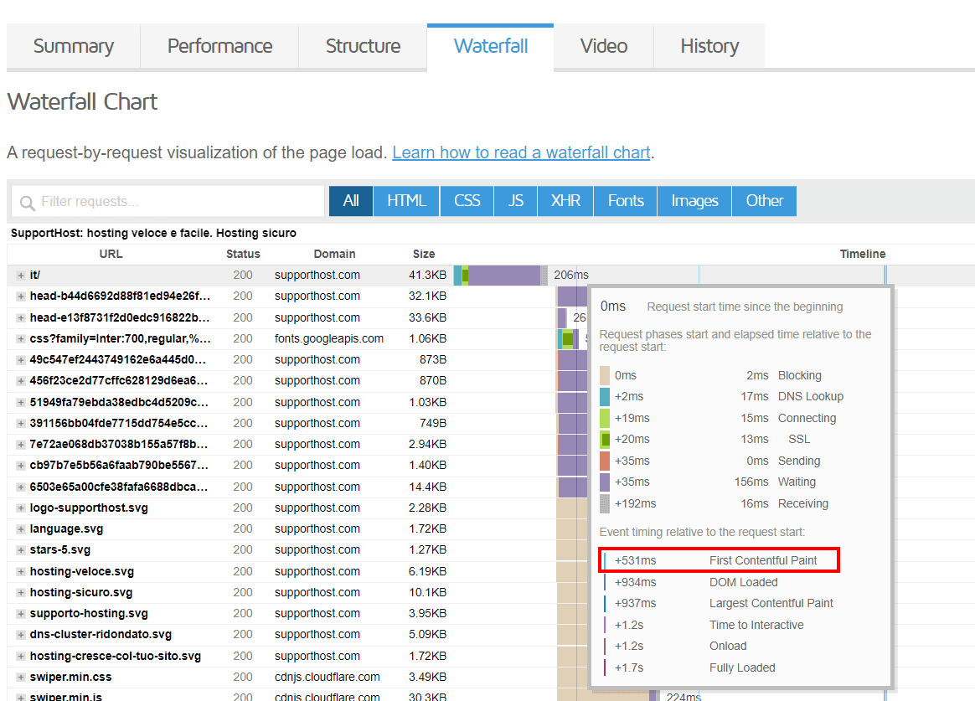The image size is (975, 701).
Task: Open the Performance tab
Action: [219, 46]
